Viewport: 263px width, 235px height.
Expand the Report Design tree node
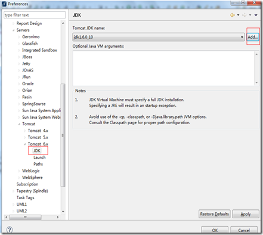[13, 23]
